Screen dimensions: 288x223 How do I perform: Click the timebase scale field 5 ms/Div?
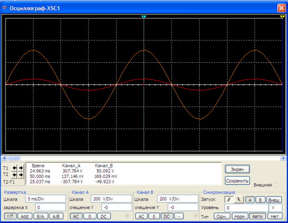tap(45, 199)
